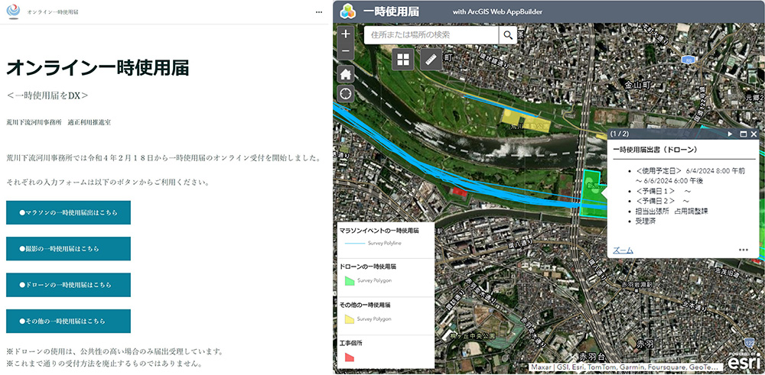Open the marathon temporary use form button
This screenshot has width=765, height=375.
[x=68, y=212]
